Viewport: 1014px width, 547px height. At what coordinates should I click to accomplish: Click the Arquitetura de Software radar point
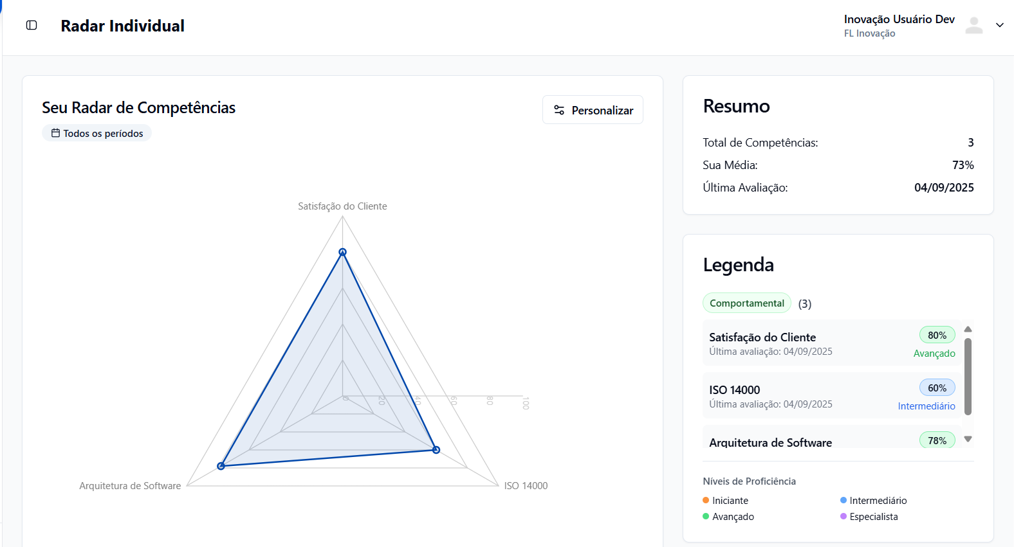point(221,466)
